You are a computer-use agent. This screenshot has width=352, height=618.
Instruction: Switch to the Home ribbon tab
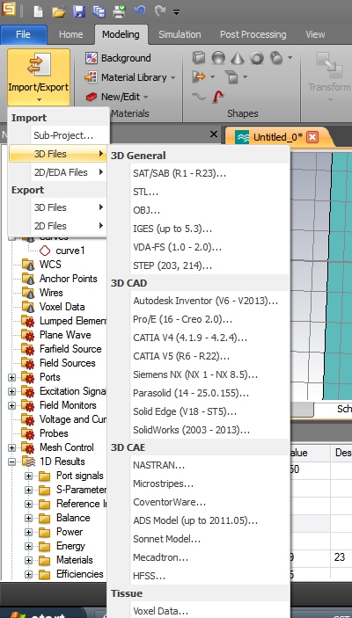[70, 34]
